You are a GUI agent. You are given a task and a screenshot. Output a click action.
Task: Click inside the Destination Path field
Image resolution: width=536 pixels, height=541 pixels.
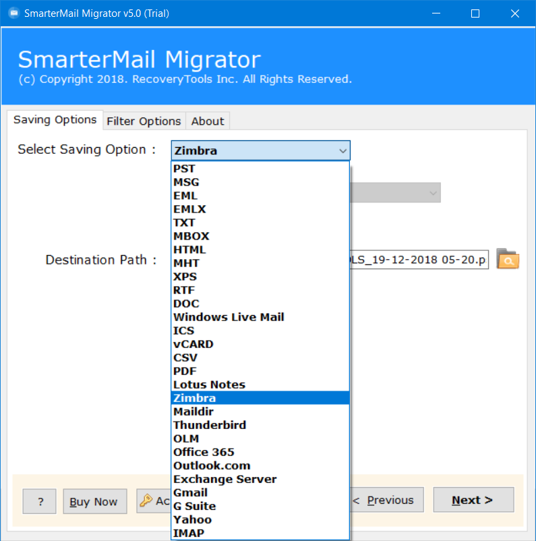pos(419,260)
